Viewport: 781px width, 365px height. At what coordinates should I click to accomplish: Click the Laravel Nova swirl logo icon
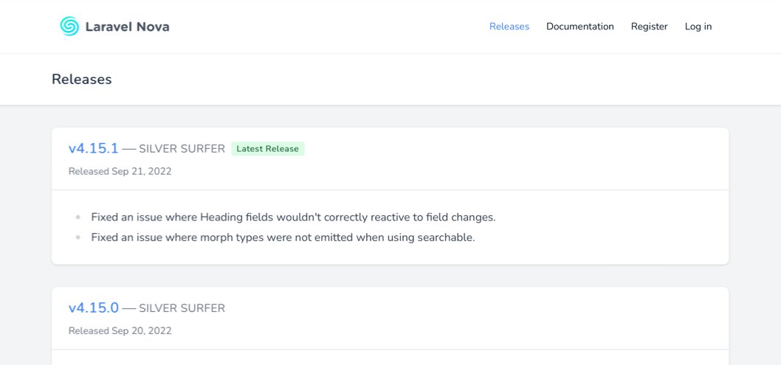click(x=69, y=27)
